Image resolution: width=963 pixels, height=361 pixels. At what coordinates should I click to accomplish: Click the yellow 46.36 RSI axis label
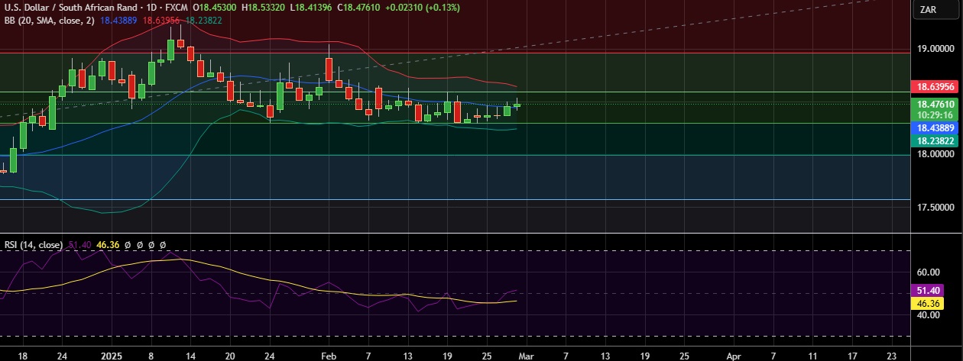pos(928,303)
